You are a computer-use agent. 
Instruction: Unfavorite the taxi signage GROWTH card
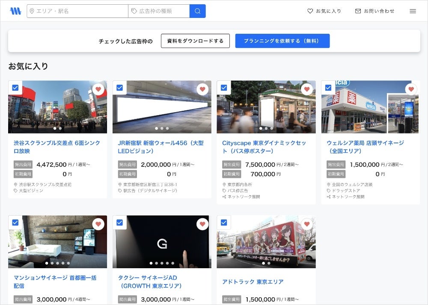point(202,224)
